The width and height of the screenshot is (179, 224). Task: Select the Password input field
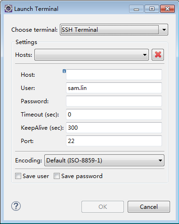coord(114,101)
